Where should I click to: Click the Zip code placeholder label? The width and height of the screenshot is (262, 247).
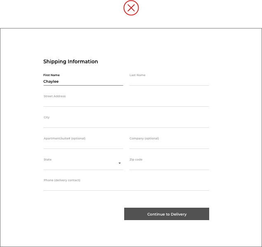pyautogui.click(x=136, y=160)
